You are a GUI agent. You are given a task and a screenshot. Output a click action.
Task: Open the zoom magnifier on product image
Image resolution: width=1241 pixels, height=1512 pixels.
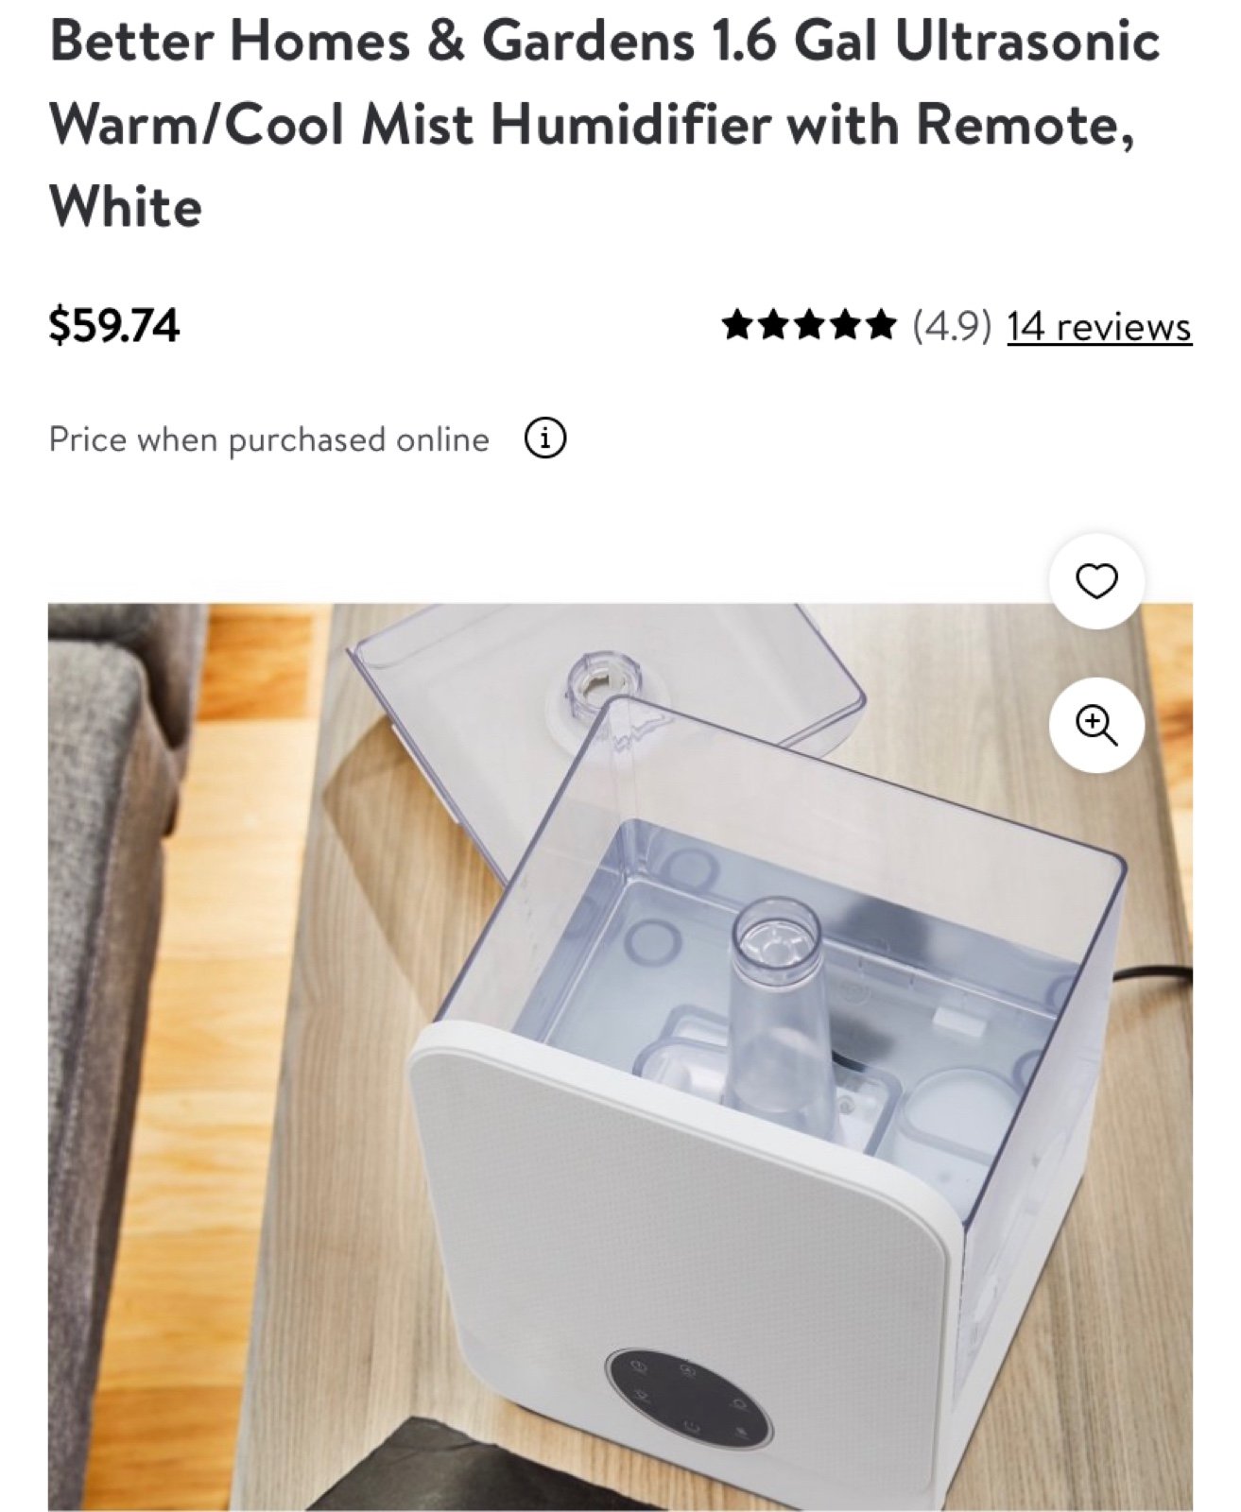coord(1096,726)
